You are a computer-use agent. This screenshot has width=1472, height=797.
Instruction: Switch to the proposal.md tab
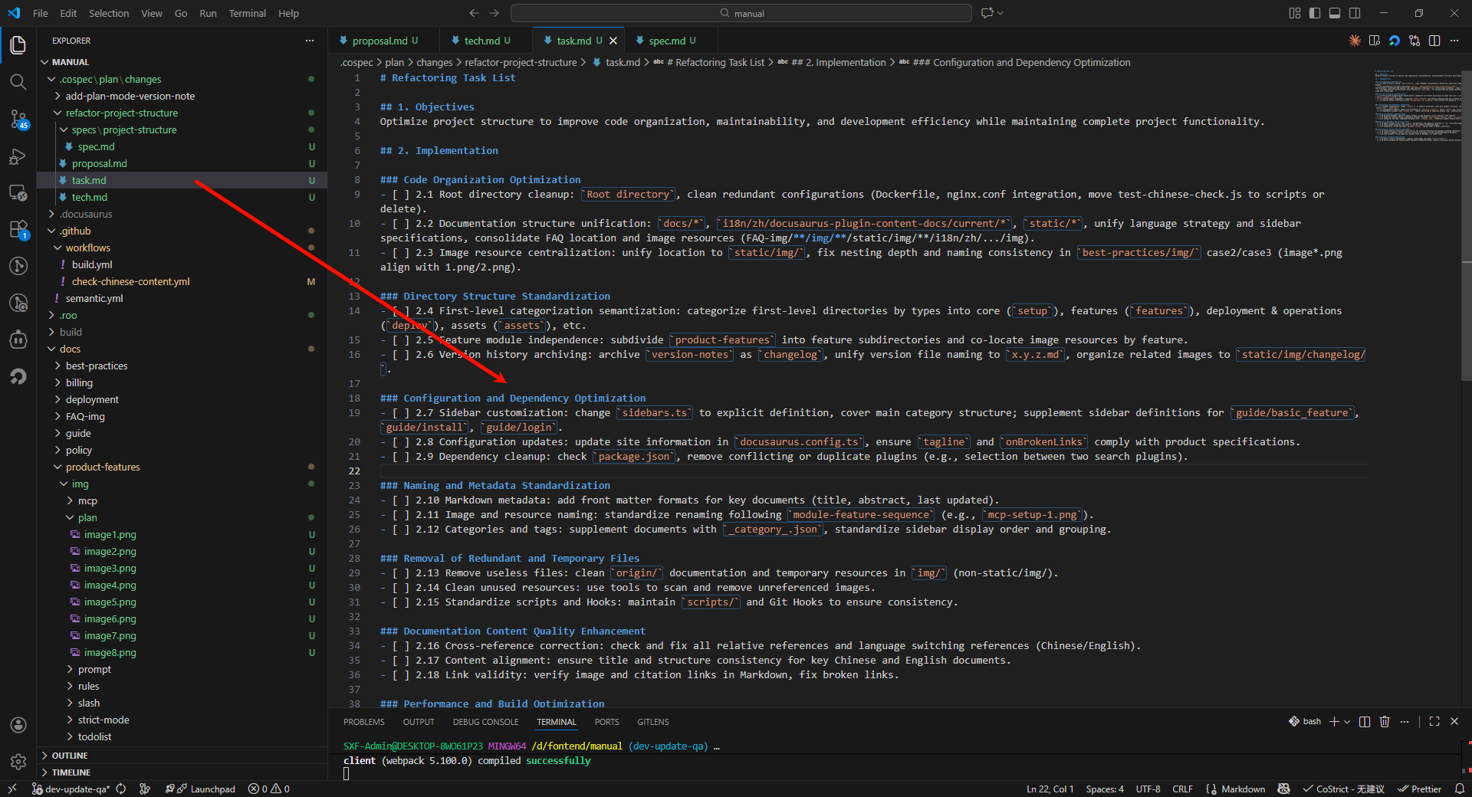click(379, 41)
